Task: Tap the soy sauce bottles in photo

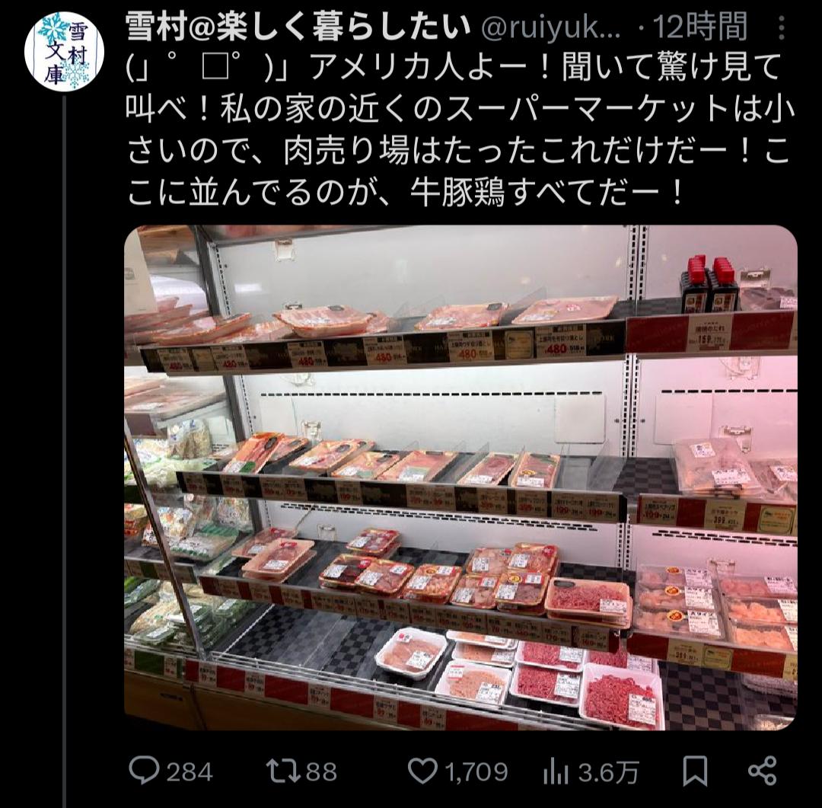Action: tap(709, 284)
